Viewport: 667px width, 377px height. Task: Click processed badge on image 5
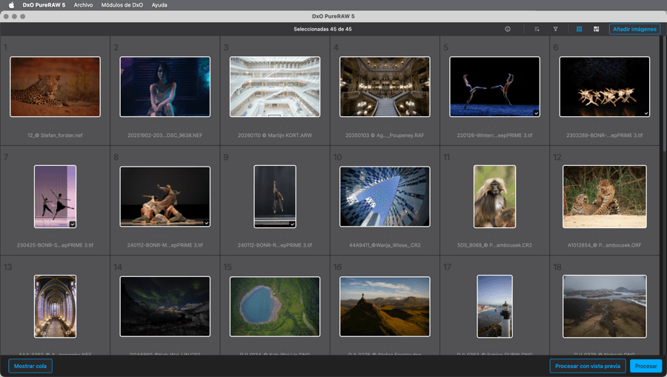tap(536, 113)
